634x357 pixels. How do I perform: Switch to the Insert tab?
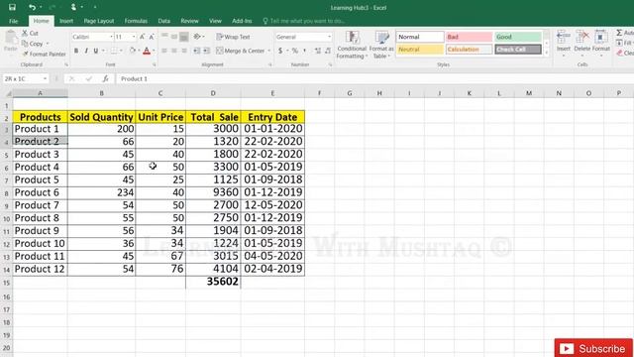(x=66, y=21)
